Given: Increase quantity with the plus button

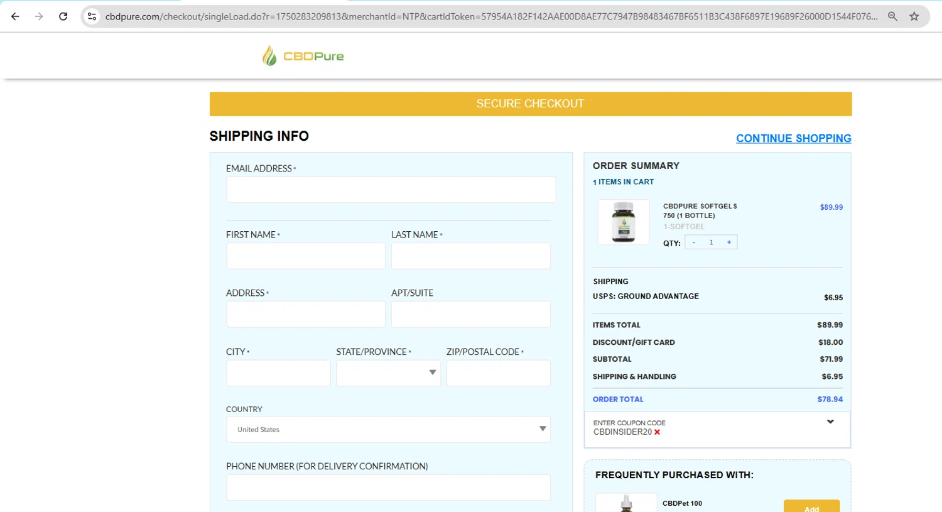Looking at the screenshot, I should (729, 242).
